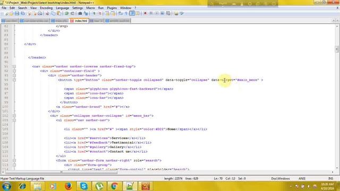
Task: Click the Close All toolbar icon
Action: point(35,13)
